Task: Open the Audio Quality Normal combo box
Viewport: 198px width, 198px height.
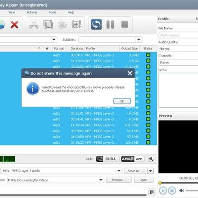Action: click(178, 49)
